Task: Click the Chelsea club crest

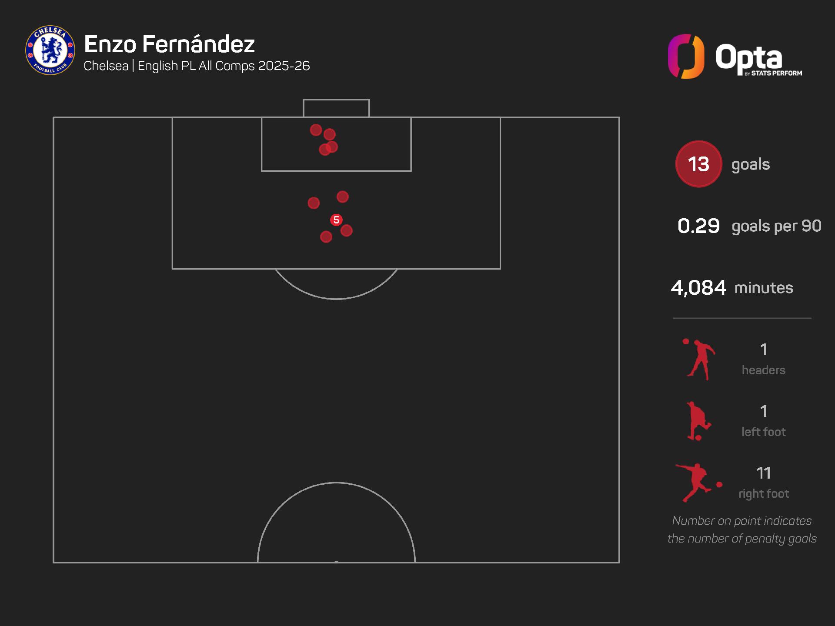Action: [50, 50]
